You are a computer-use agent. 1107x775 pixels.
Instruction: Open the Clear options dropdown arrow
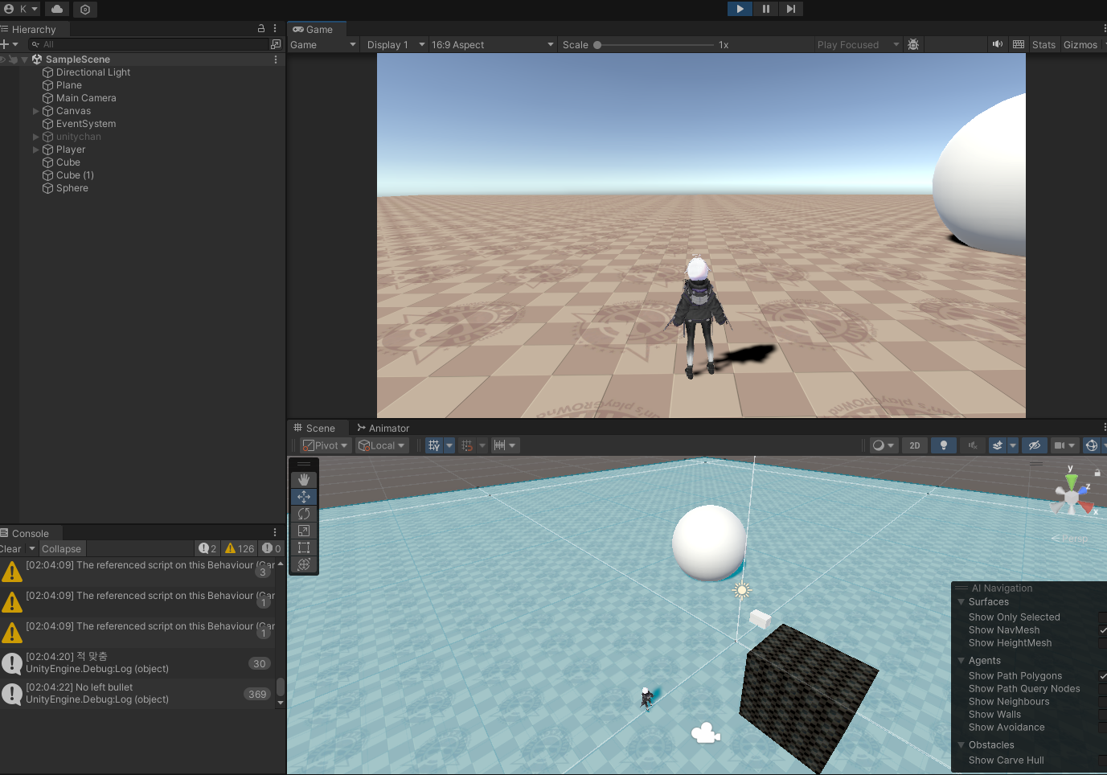point(32,549)
